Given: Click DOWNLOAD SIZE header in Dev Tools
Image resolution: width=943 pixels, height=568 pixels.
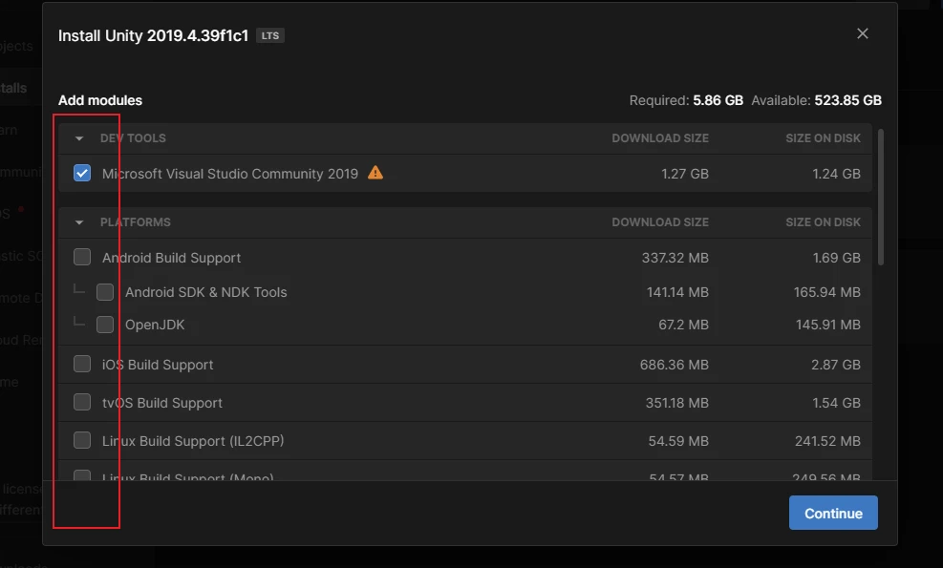Looking at the screenshot, I should pyautogui.click(x=660, y=138).
